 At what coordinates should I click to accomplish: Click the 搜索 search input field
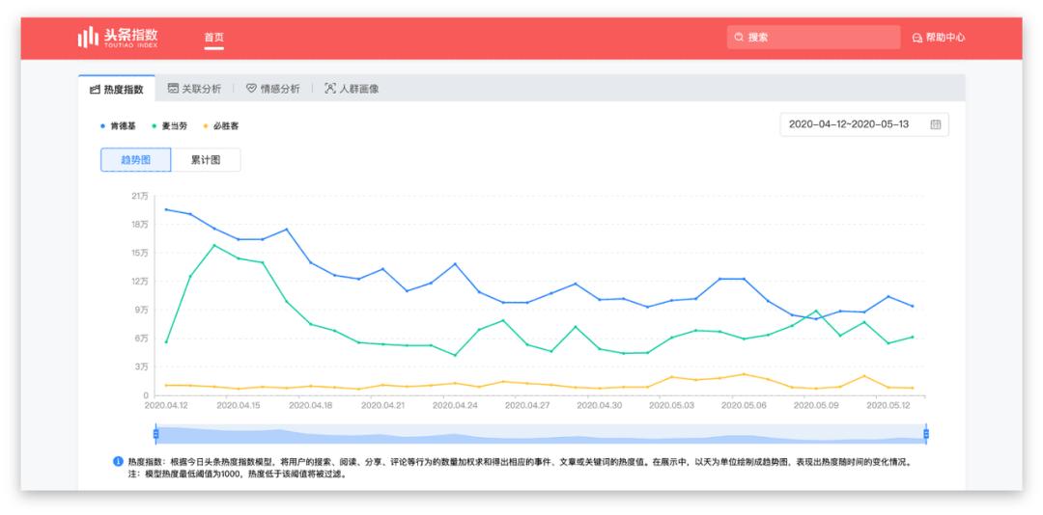pos(813,38)
